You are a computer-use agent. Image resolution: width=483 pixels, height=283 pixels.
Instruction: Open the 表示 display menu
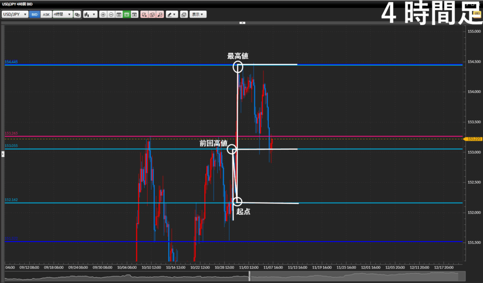(198, 15)
